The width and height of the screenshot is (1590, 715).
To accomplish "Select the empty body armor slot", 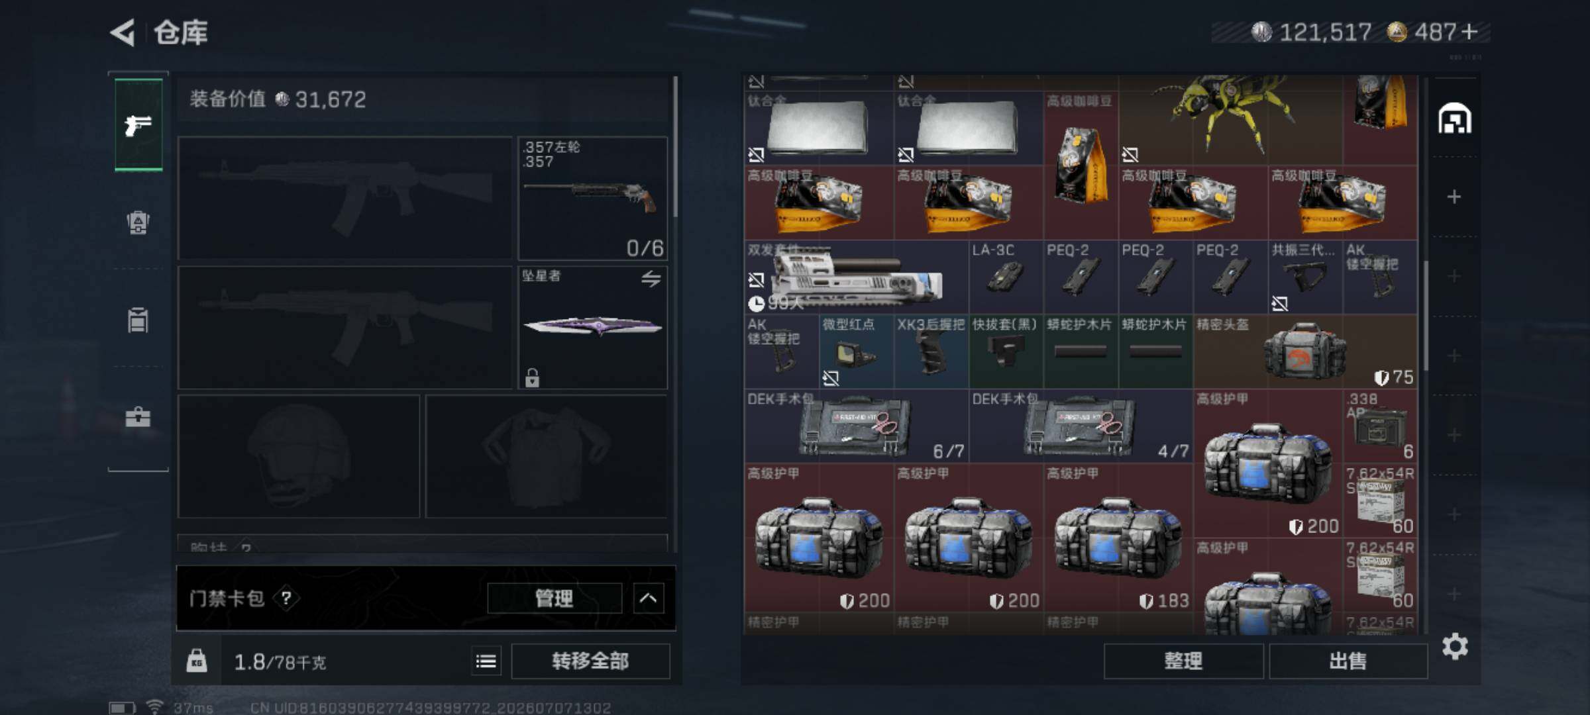I will point(547,456).
